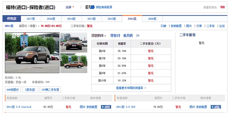The width and height of the screenshot is (229, 113).
Task: Switch to the 2012款 tab
Action: [112, 19]
